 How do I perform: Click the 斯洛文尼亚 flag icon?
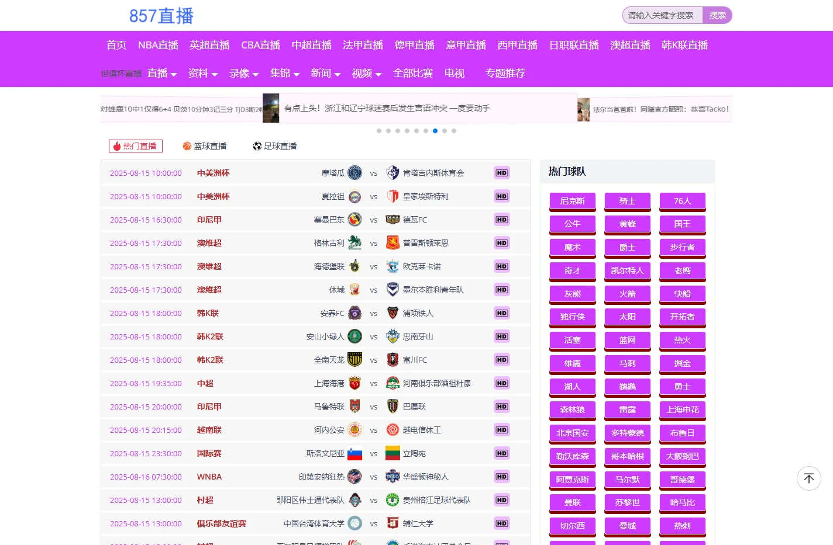point(354,453)
